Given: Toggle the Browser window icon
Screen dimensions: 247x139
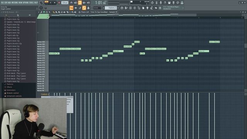Looking at the screenshot, I should [x=139, y=8].
